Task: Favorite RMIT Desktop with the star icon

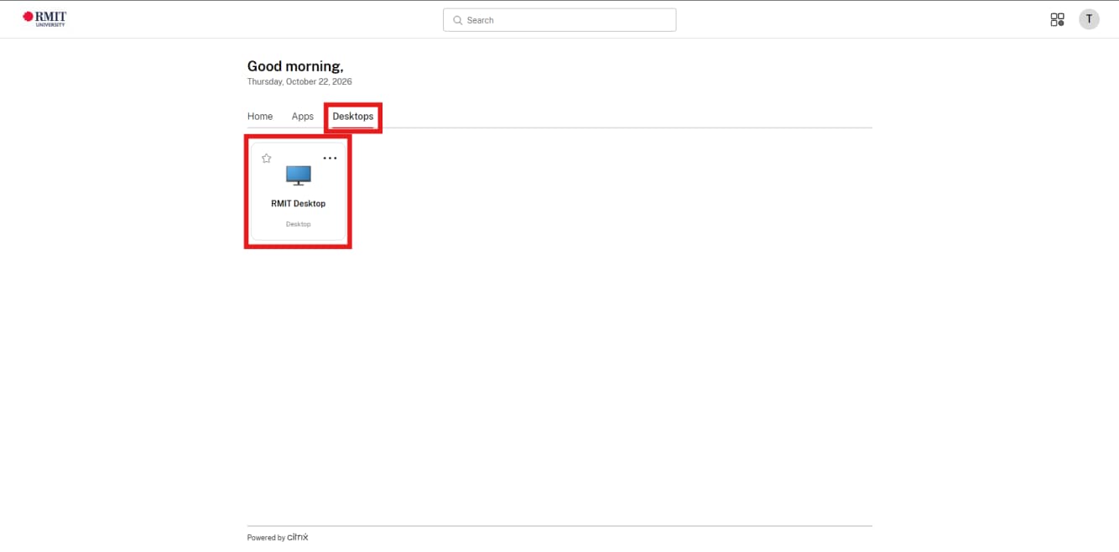Action: coord(267,158)
